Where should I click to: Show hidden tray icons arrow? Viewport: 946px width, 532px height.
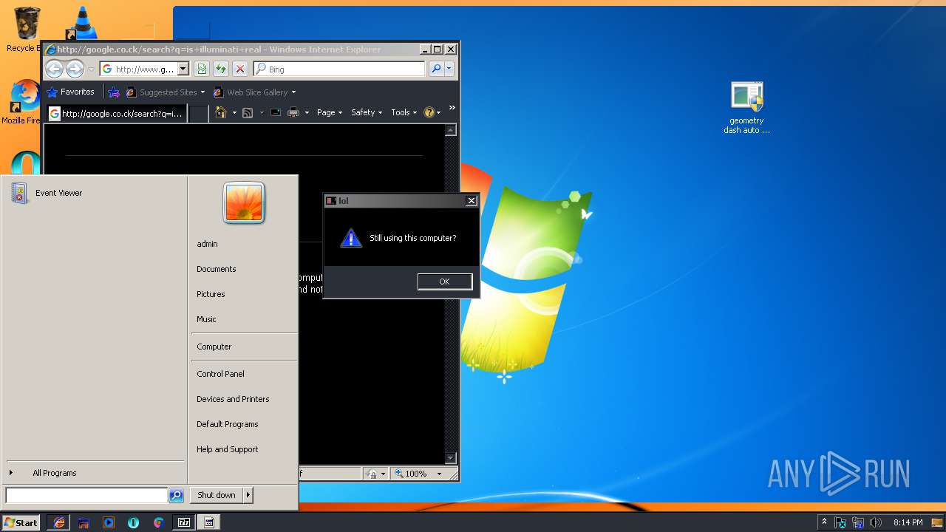tap(824, 522)
